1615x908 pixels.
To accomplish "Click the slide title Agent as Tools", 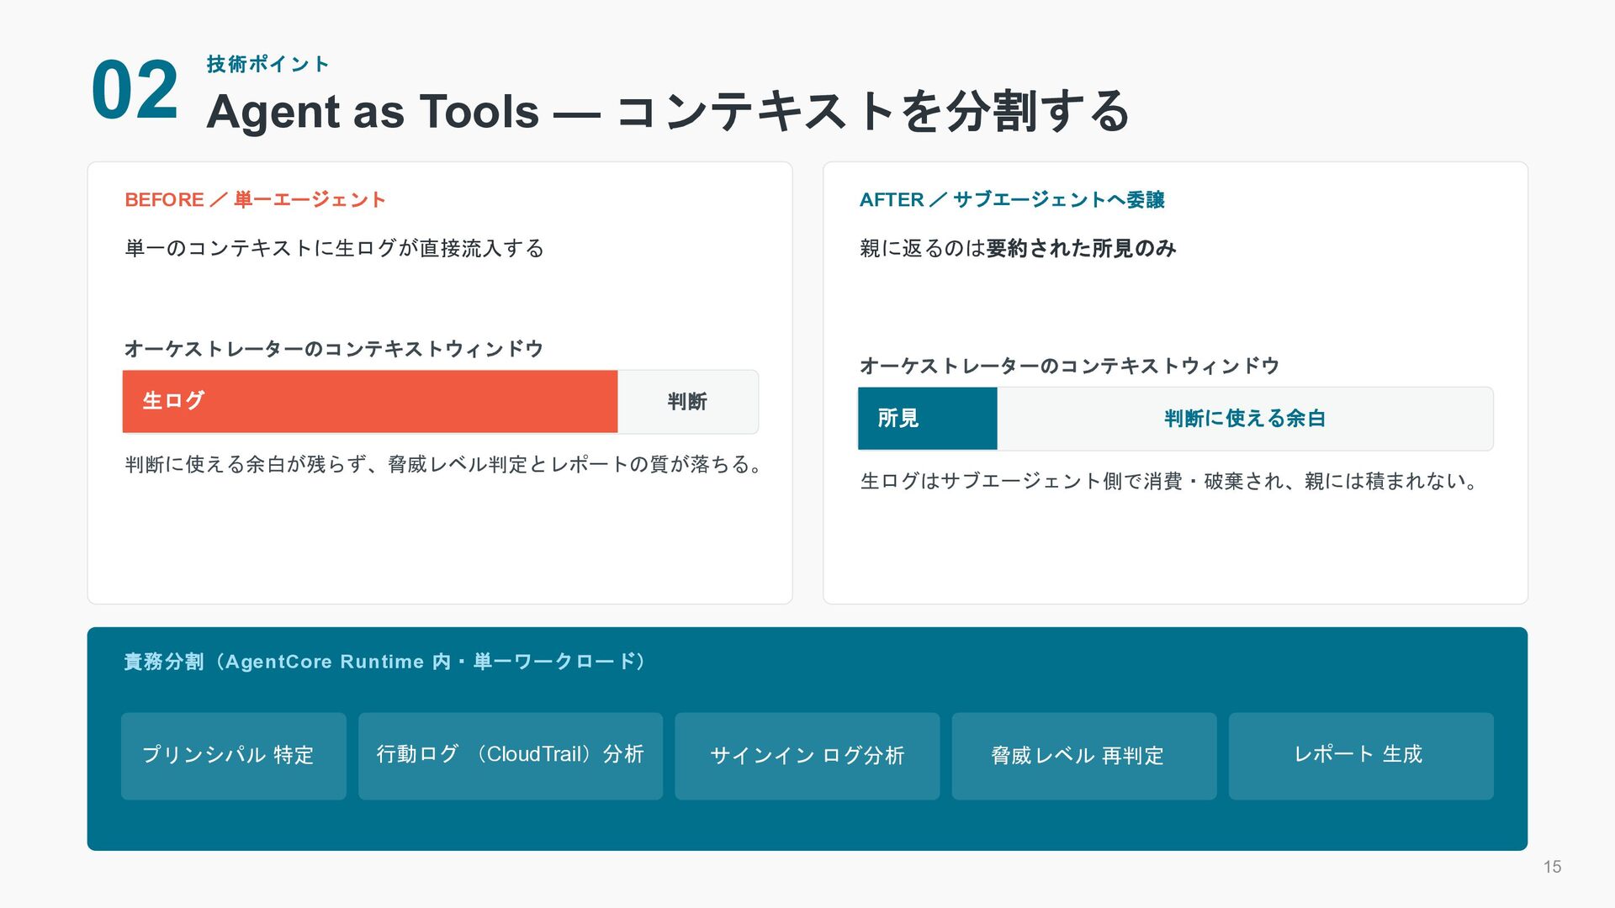I will pos(668,111).
